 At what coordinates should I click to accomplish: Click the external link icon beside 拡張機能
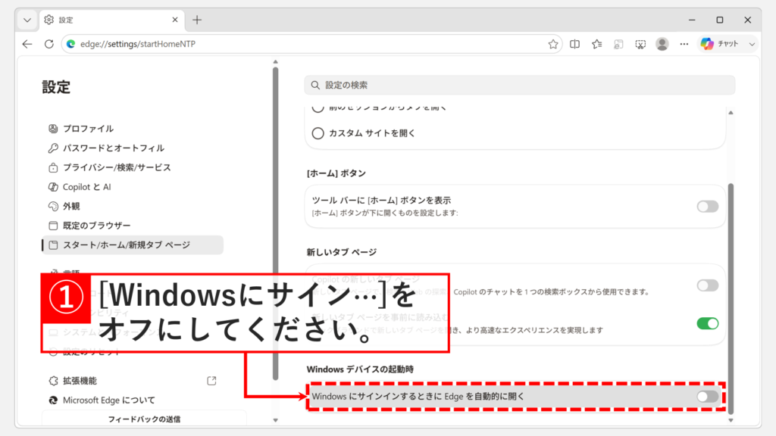click(211, 381)
